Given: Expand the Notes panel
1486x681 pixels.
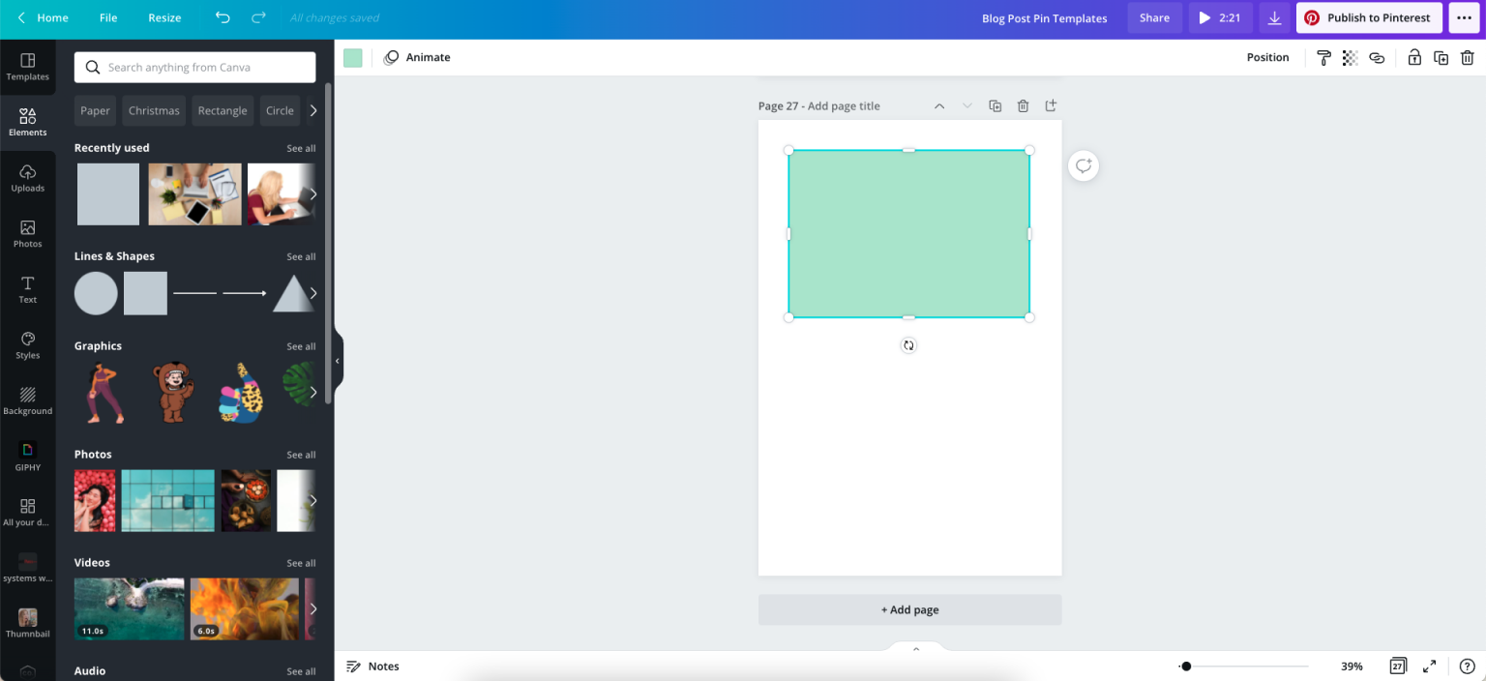Looking at the screenshot, I should 372,666.
